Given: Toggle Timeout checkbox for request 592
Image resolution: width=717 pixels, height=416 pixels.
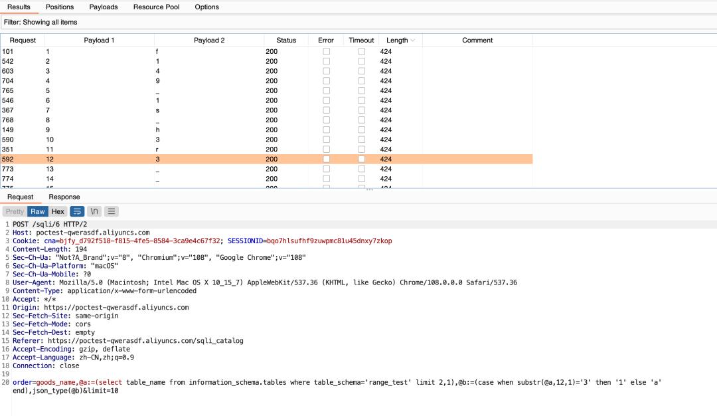Looking at the screenshot, I should [x=361, y=159].
